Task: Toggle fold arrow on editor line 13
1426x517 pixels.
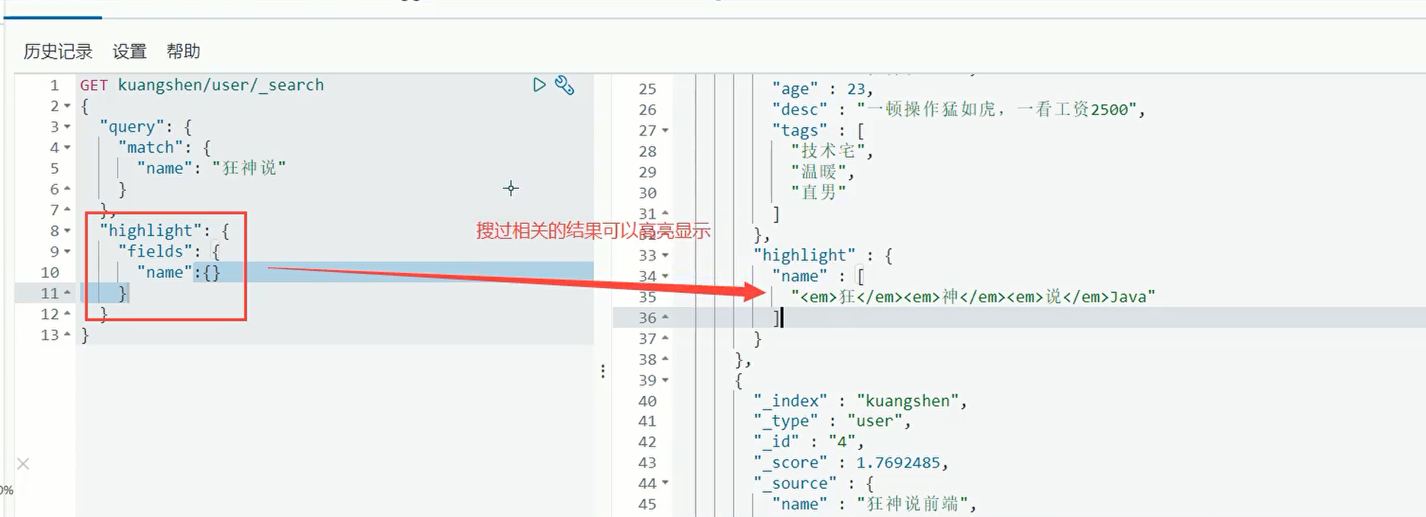Action: pyautogui.click(x=67, y=334)
